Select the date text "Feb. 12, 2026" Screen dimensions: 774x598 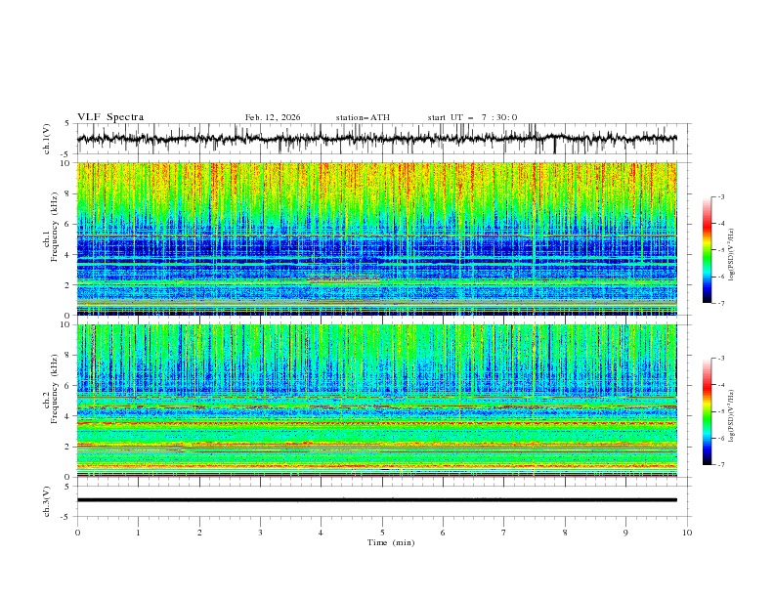coord(273,117)
